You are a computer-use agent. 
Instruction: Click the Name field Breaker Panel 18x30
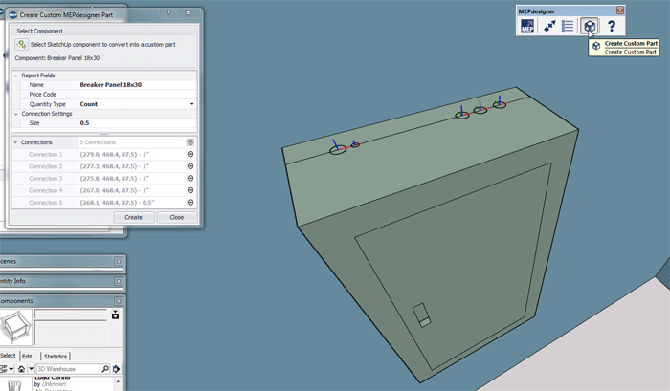tap(134, 85)
